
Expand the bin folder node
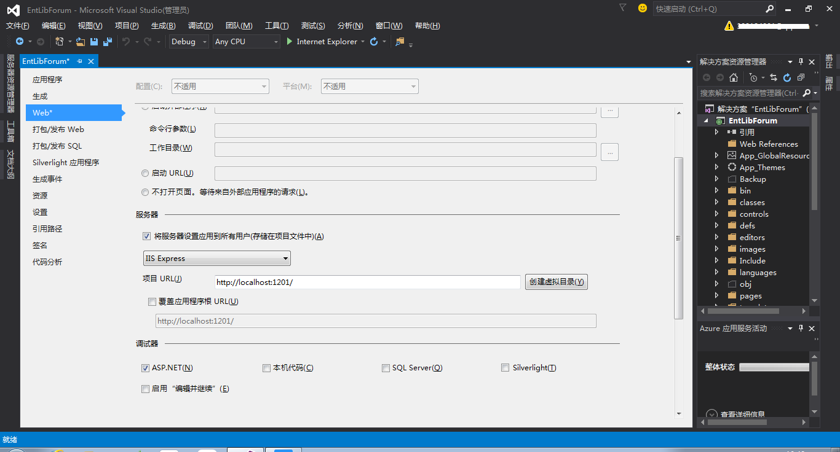coord(716,191)
